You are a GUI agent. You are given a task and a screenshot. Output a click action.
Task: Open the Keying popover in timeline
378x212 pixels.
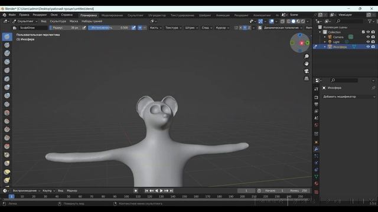point(48,191)
